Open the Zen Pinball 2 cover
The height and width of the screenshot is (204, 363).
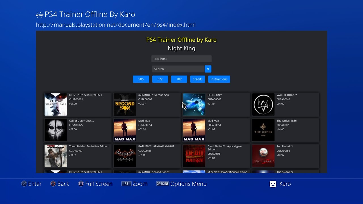point(263,156)
